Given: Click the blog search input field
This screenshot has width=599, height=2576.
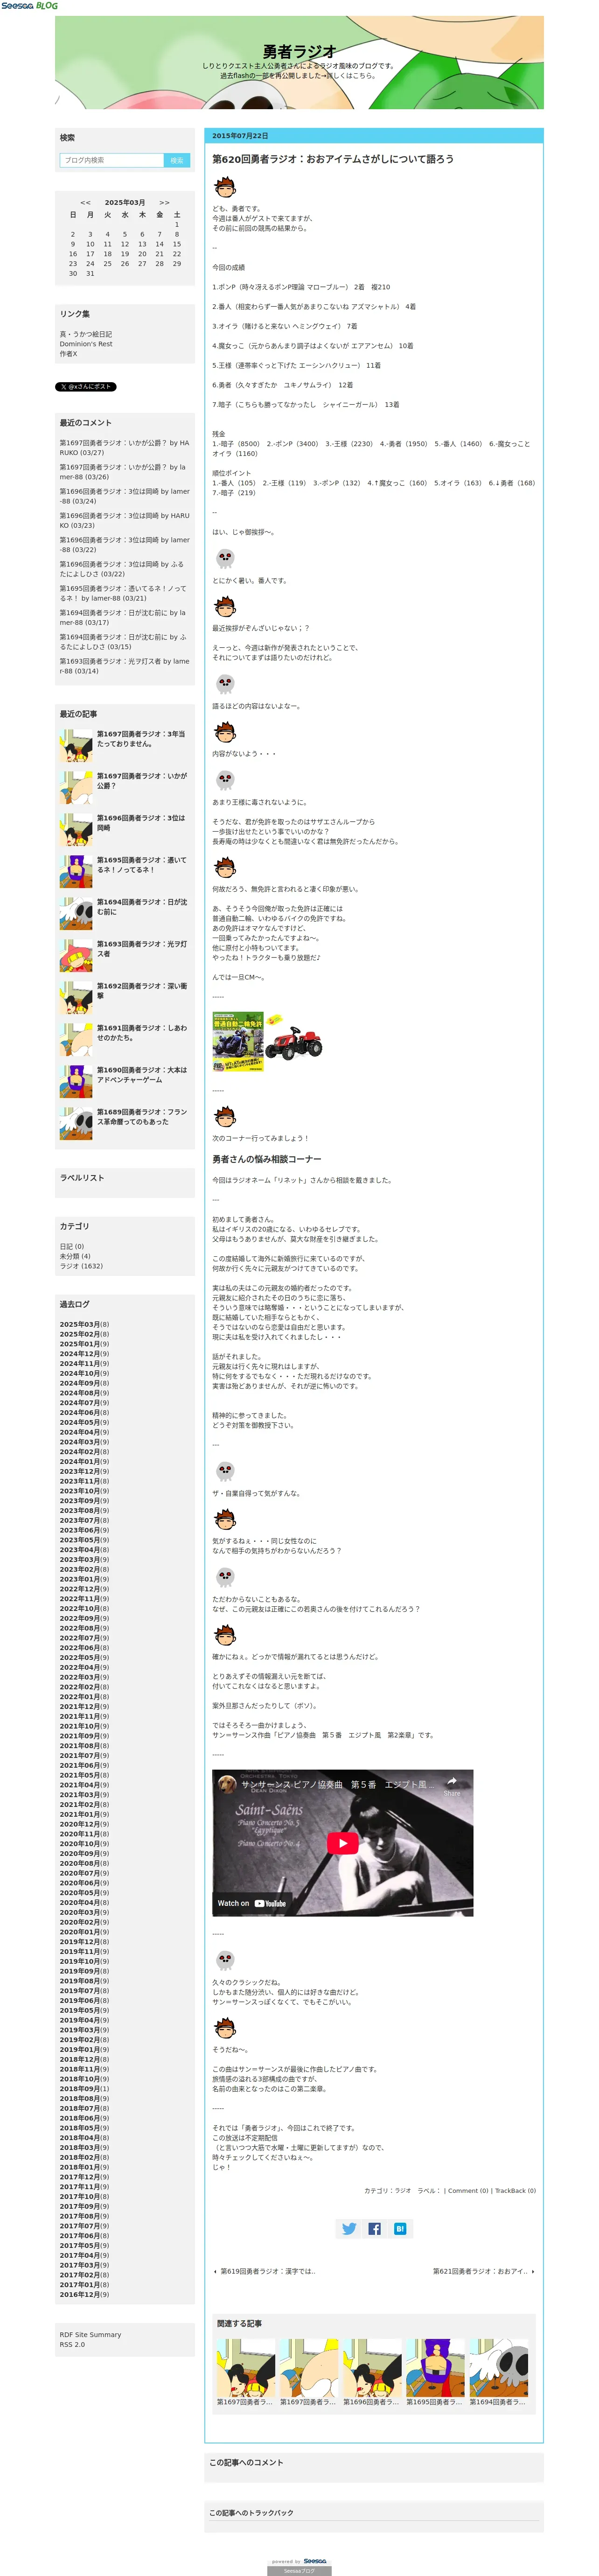Looking at the screenshot, I should pyautogui.click(x=111, y=160).
